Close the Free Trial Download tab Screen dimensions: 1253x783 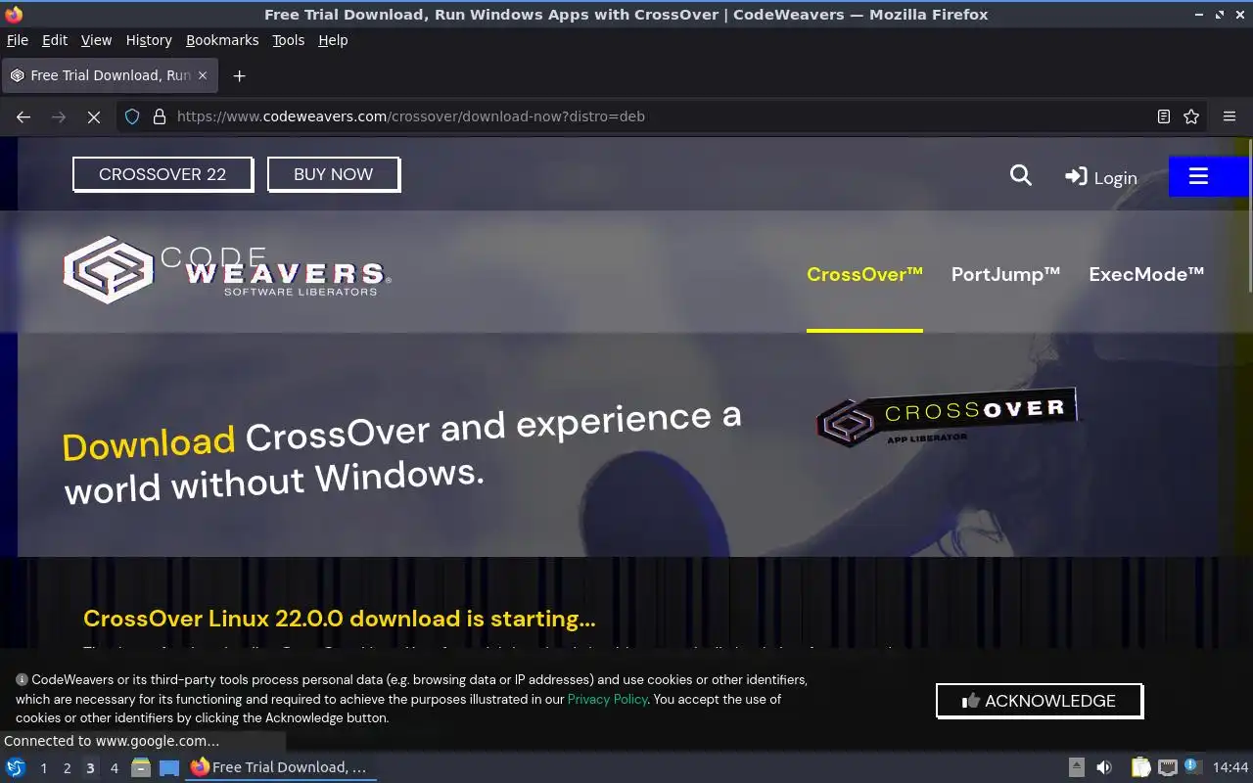point(203,75)
